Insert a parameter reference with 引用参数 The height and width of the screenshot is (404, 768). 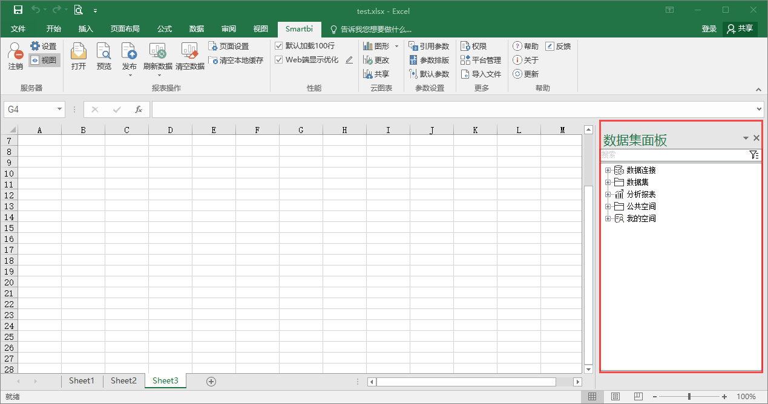pyautogui.click(x=429, y=46)
